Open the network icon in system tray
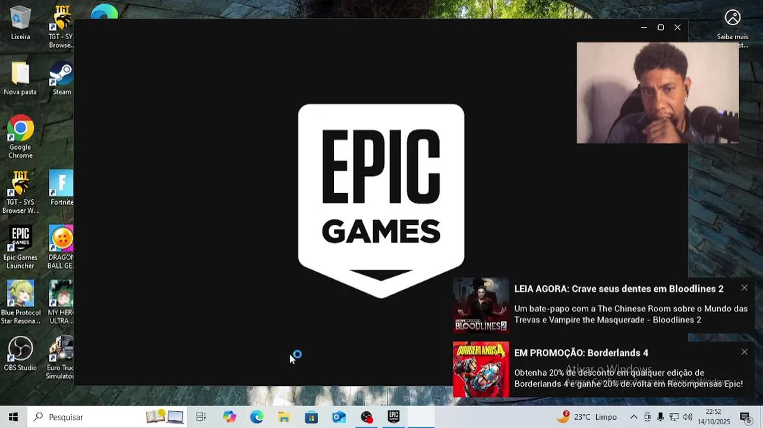 click(674, 417)
